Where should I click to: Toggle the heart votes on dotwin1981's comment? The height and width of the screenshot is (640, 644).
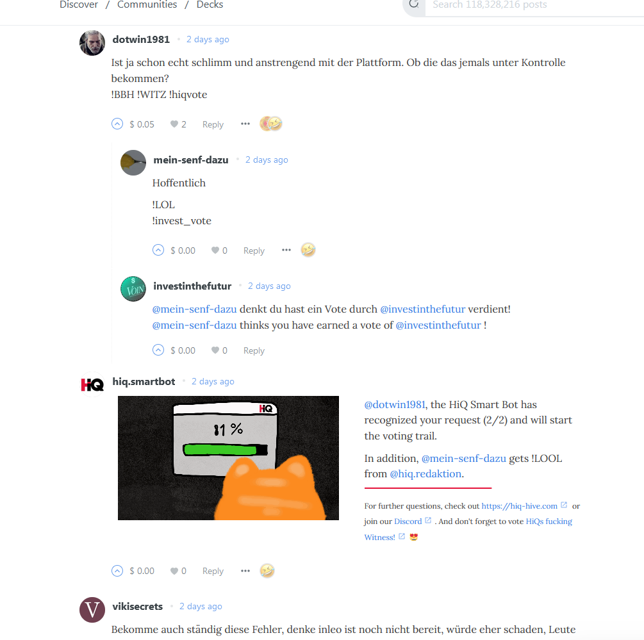click(x=178, y=124)
